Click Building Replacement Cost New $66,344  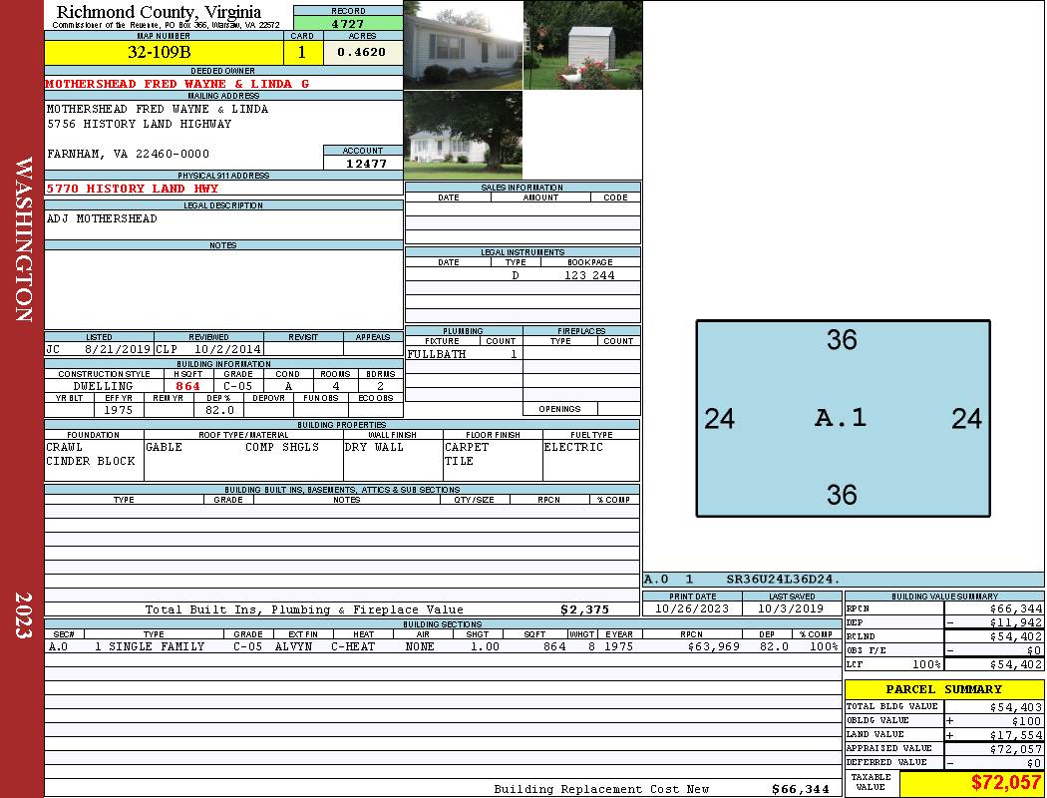click(x=801, y=789)
